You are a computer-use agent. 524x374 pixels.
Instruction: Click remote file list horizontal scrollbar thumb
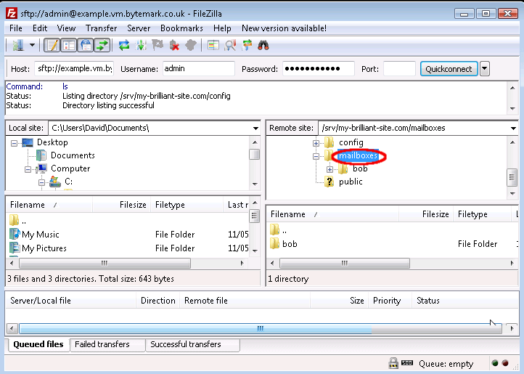(x=345, y=264)
